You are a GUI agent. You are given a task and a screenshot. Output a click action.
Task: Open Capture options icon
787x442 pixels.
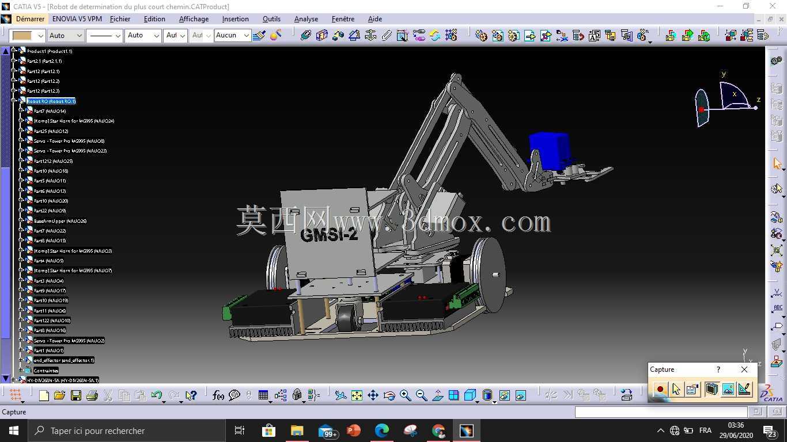click(693, 390)
